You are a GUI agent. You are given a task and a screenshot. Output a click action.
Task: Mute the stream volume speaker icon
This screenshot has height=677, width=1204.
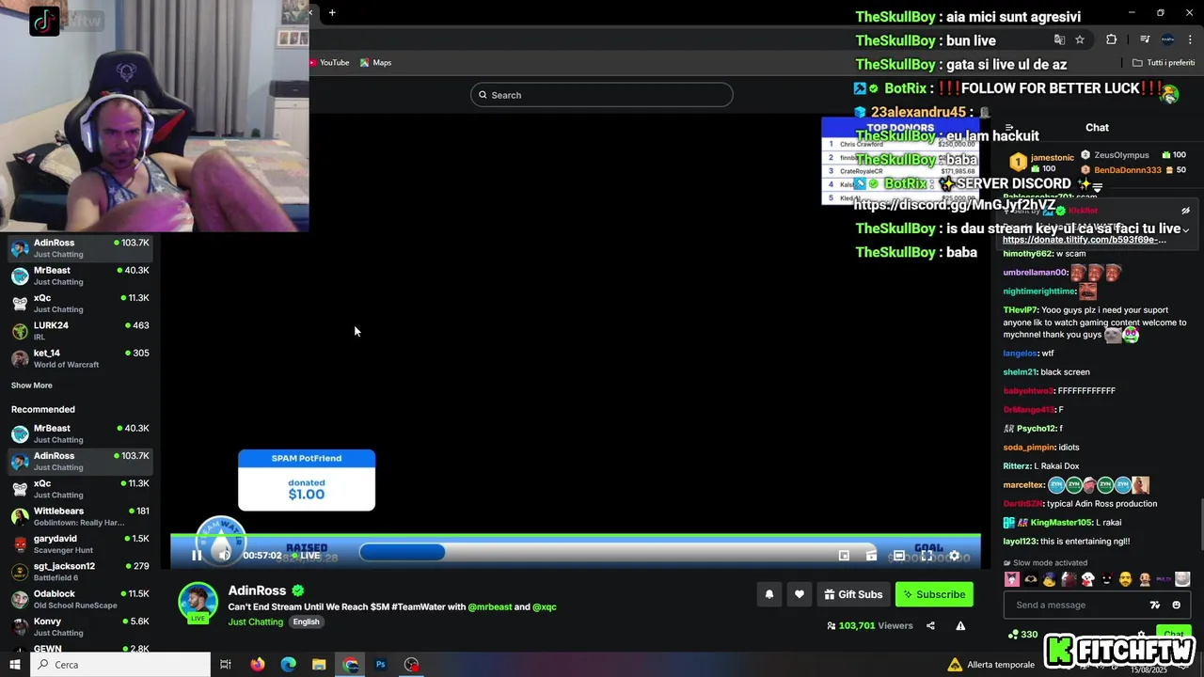tap(224, 556)
